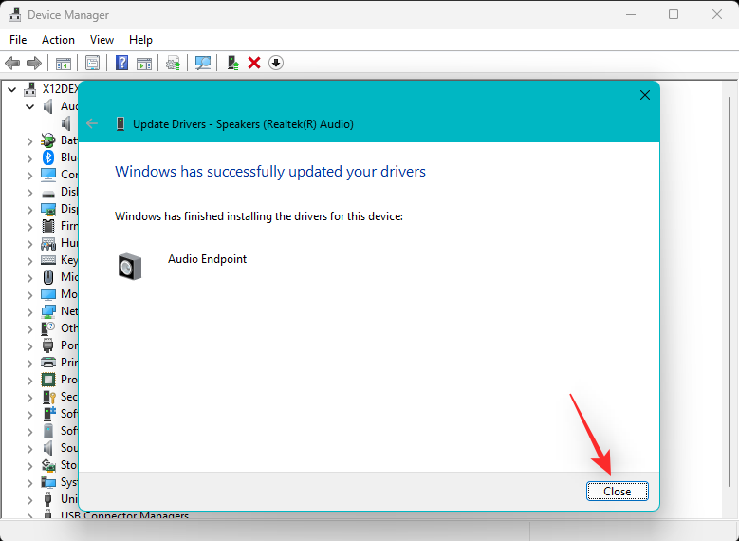Click the Computer category monitor icon in tree
This screenshot has height=541, width=739.
tap(48, 175)
